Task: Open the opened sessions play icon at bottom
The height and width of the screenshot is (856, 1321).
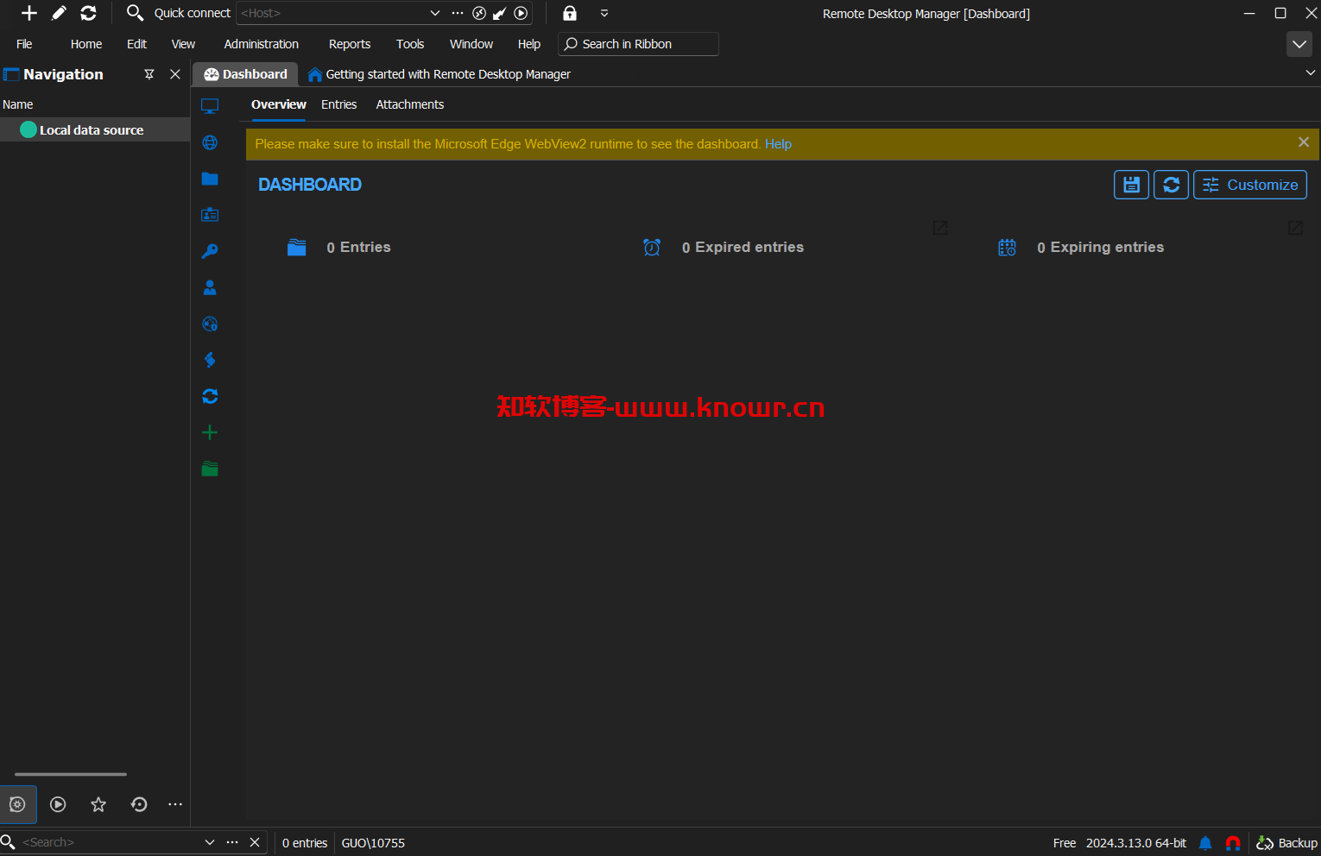Action: coord(58,804)
